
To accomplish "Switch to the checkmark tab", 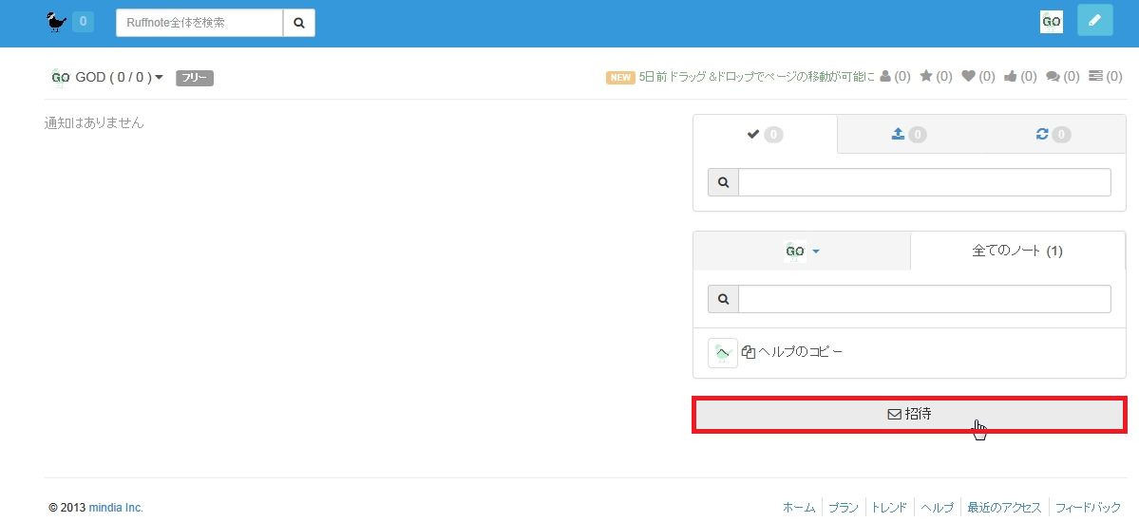I will (x=765, y=135).
